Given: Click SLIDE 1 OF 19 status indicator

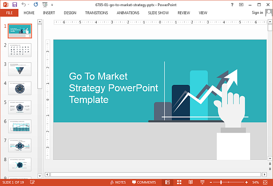Looking at the screenshot, I should pos(13,182).
